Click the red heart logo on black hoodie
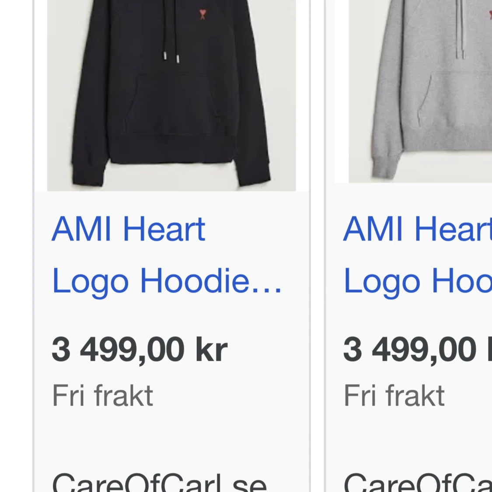Viewport: 492px width, 492px height. pyautogui.click(x=202, y=14)
